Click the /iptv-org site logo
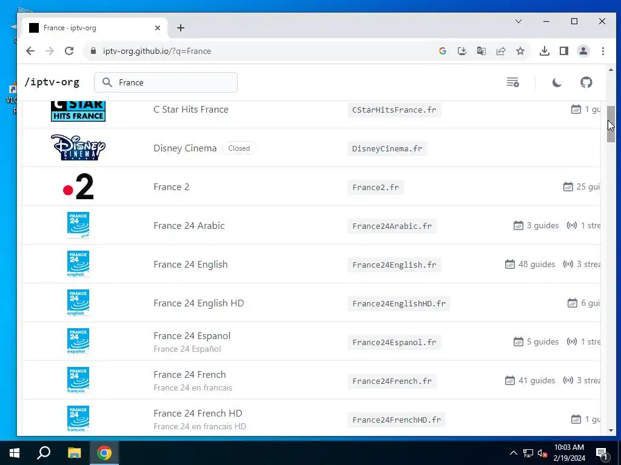 (x=52, y=82)
